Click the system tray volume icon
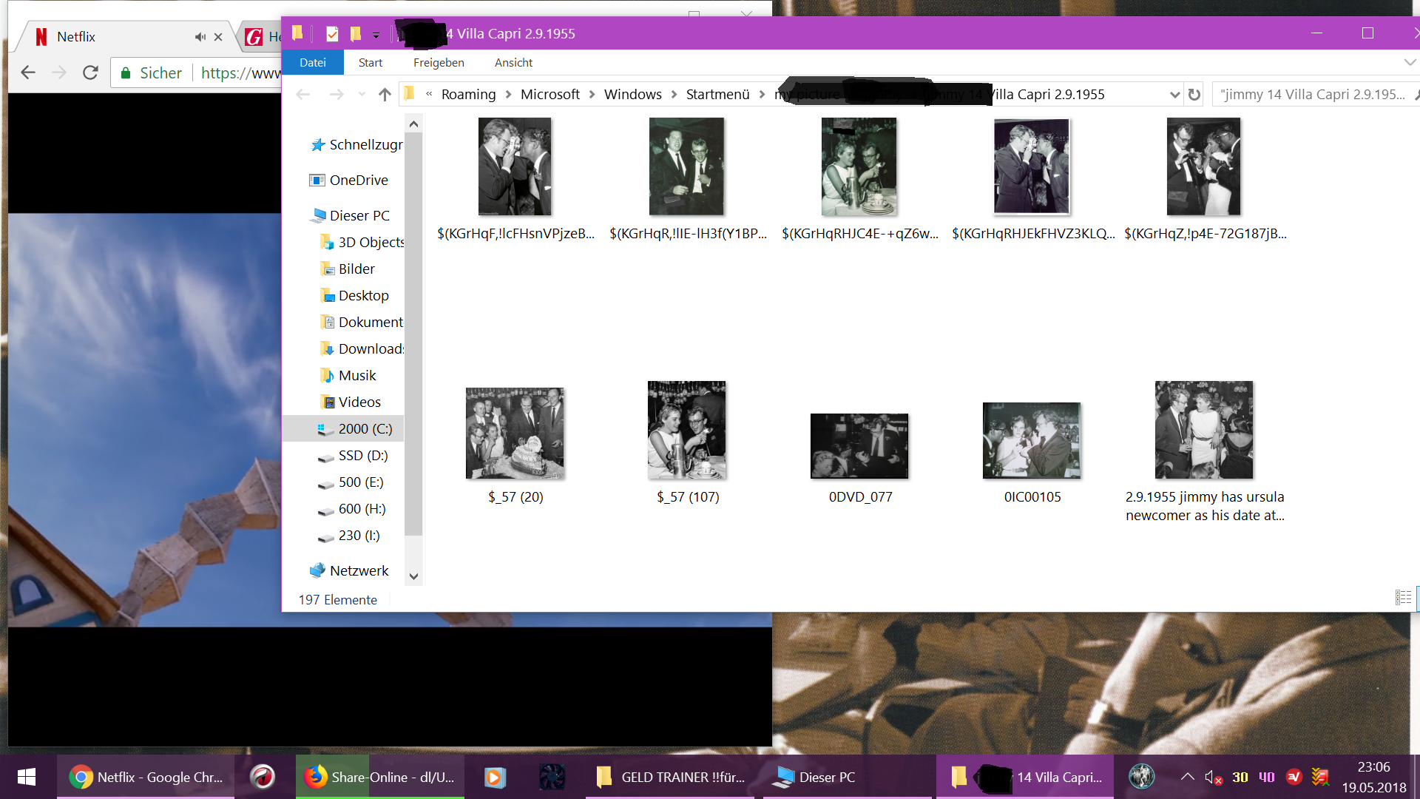 [1211, 777]
